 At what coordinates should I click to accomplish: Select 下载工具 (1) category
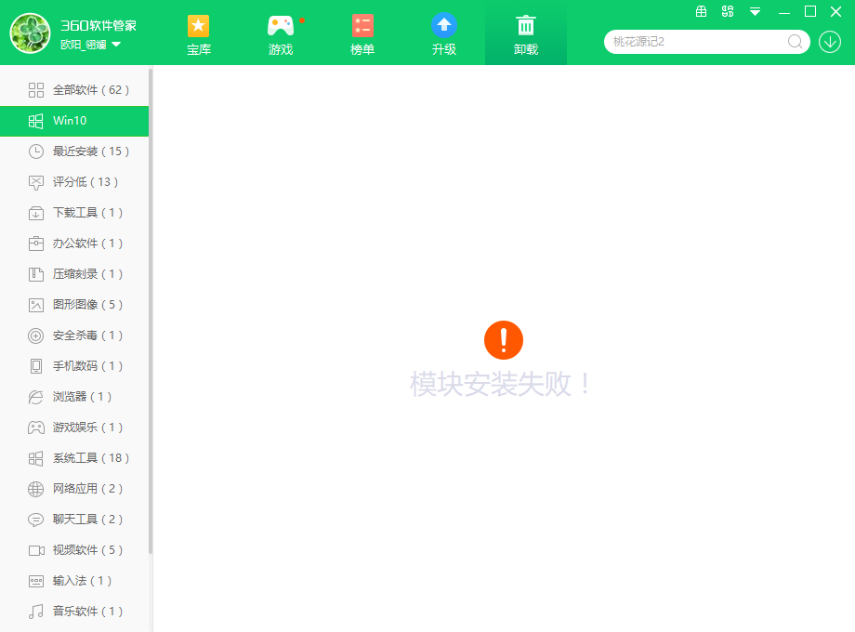coord(74,213)
